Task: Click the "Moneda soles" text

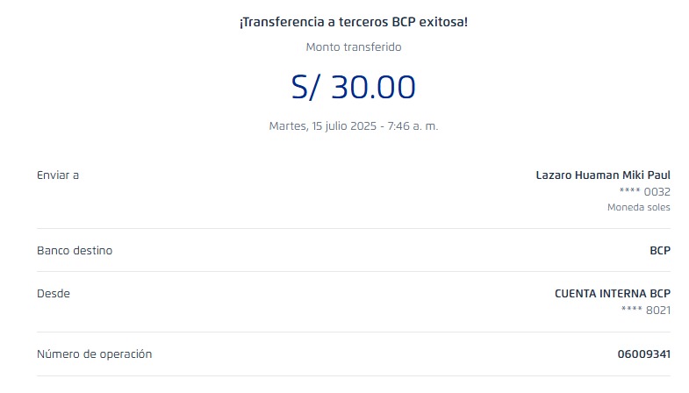Action: [x=638, y=208]
